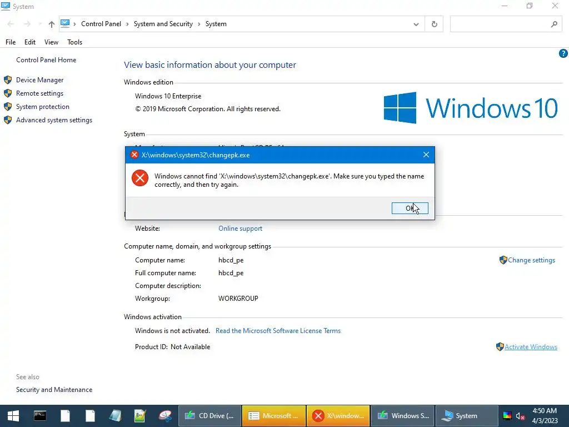This screenshot has height=427, width=569.
Task: Switch to X:\window... error taskbar item
Action: (338, 416)
